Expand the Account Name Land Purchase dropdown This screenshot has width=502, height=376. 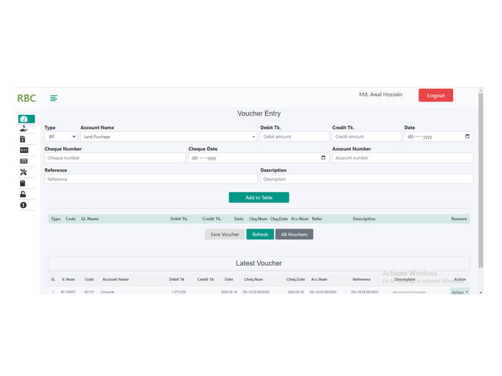coord(168,136)
